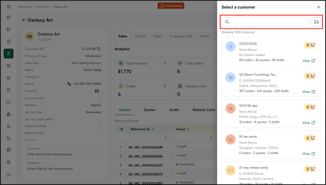326x185 pixels.
Task: Click the cart badge on 19 Jan sanity card
Action: (310, 138)
